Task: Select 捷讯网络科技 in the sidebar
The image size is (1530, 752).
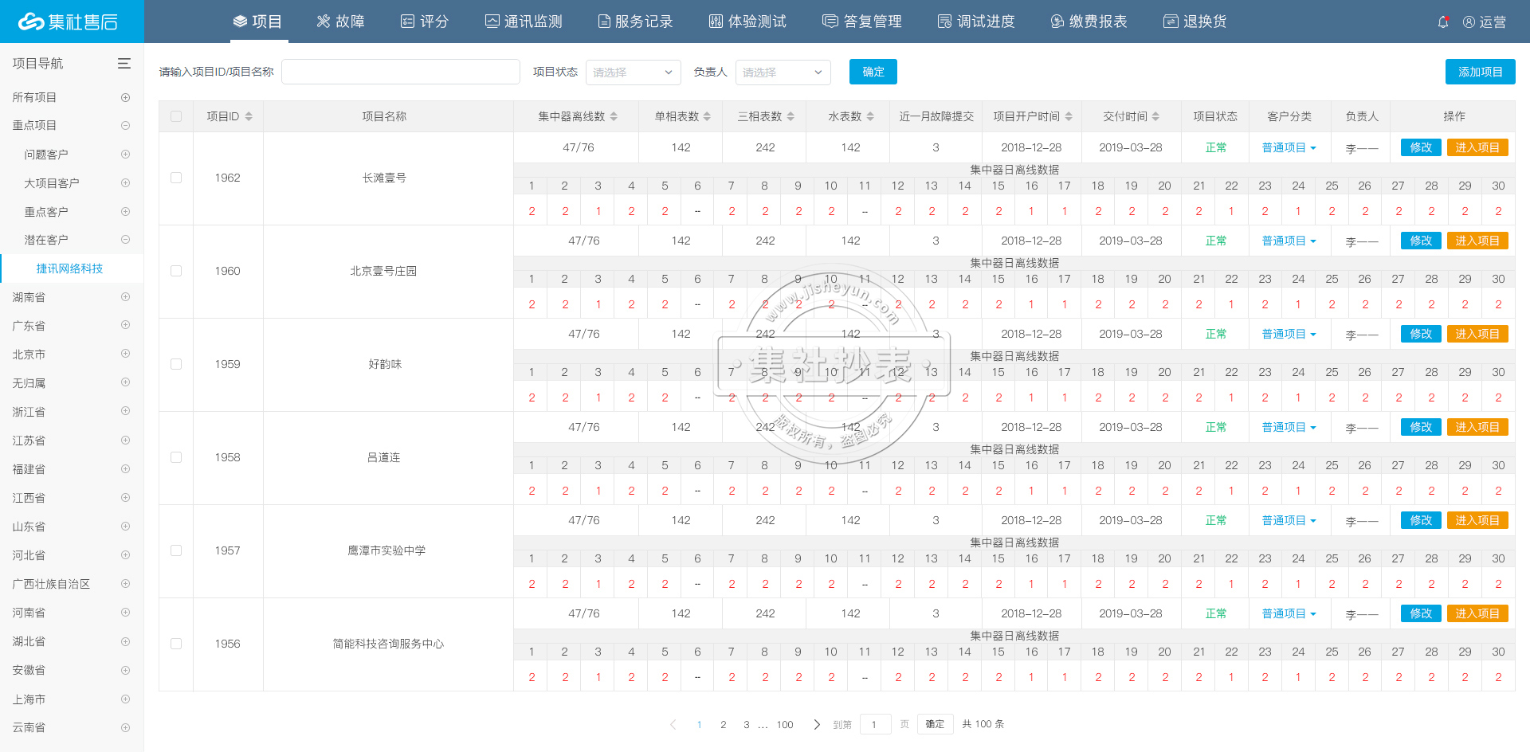Action: 69,268
